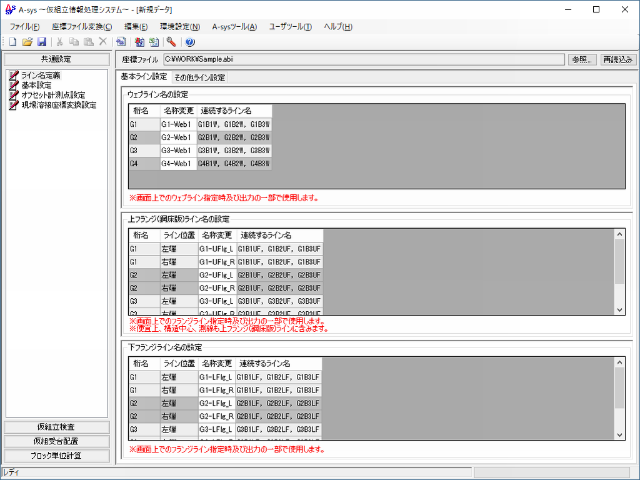Viewport: 640px width, 480px height.
Task: Click the Excel export toolbar icon
Action: click(154, 42)
